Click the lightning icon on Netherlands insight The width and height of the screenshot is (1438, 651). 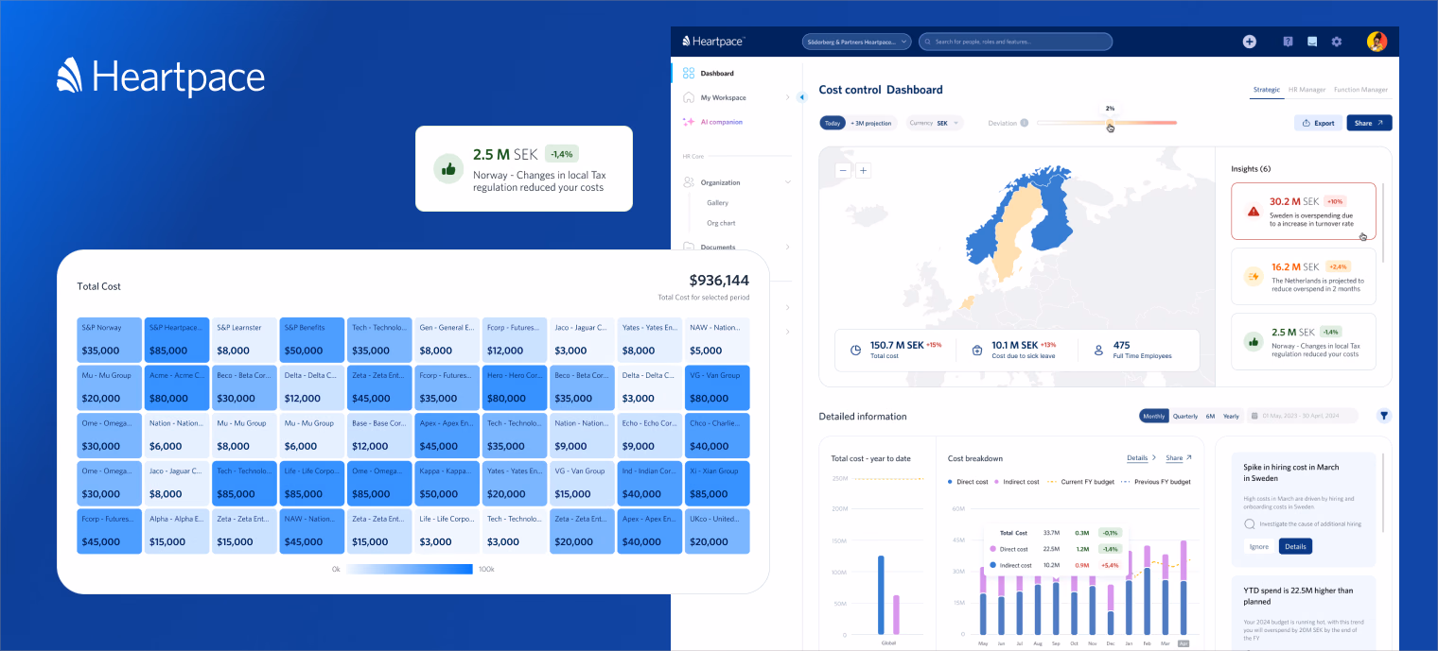(x=1254, y=277)
